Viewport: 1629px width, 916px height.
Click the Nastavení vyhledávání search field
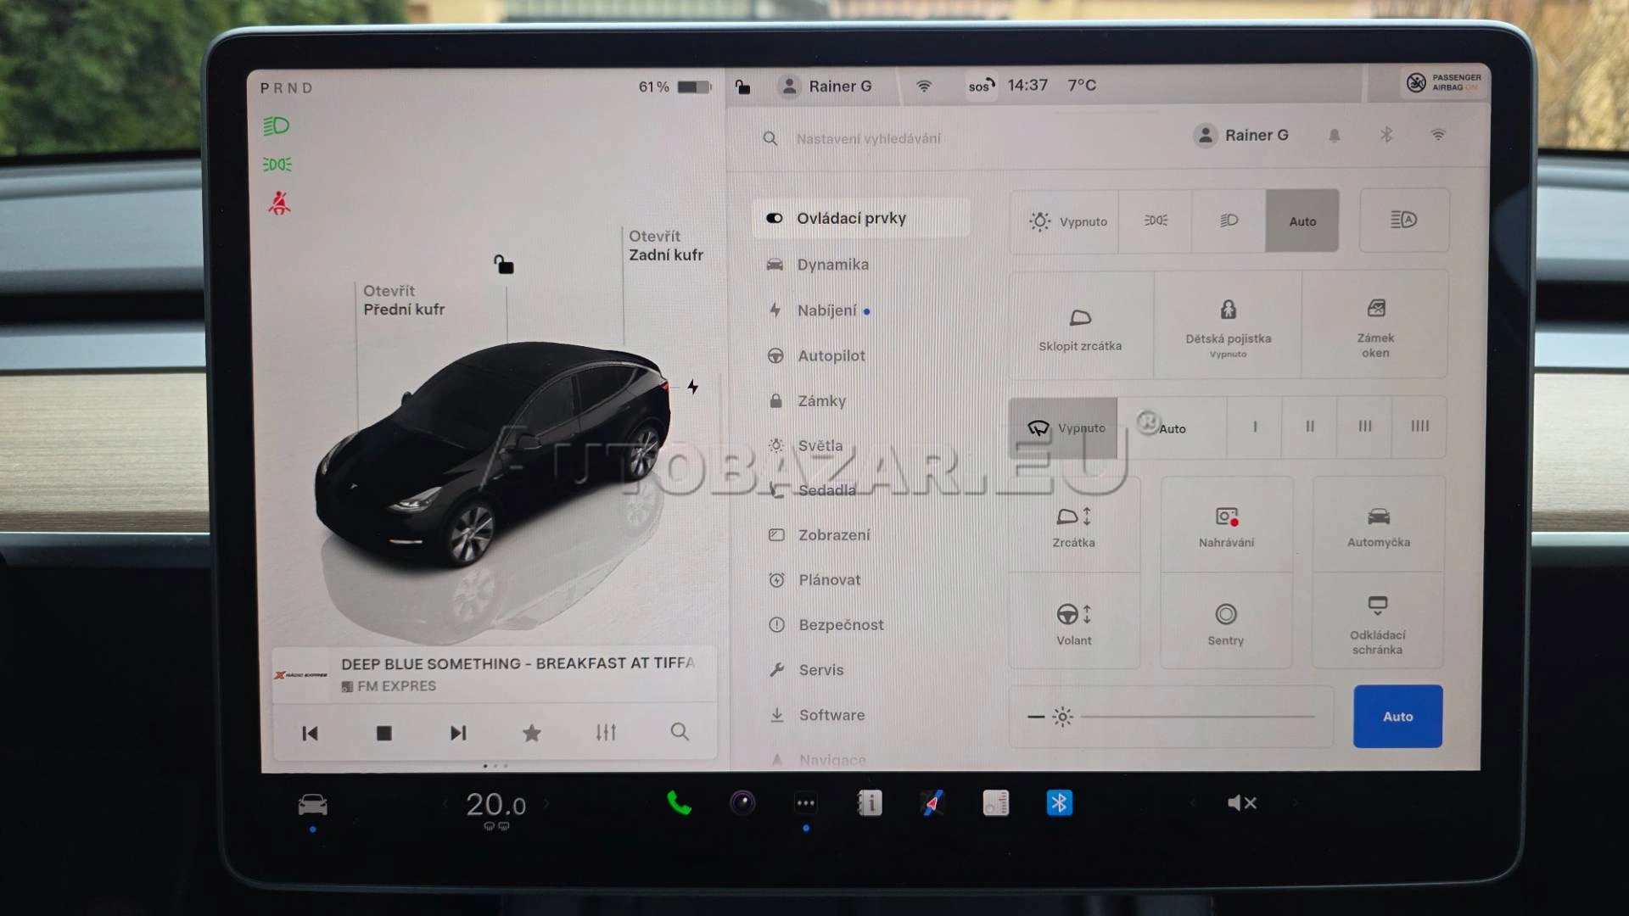(868, 138)
